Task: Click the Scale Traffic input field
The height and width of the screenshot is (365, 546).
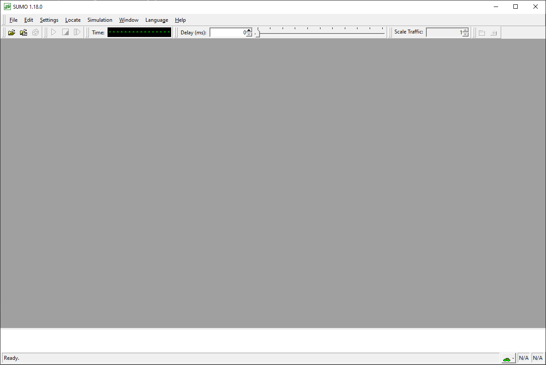Action: point(444,32)
